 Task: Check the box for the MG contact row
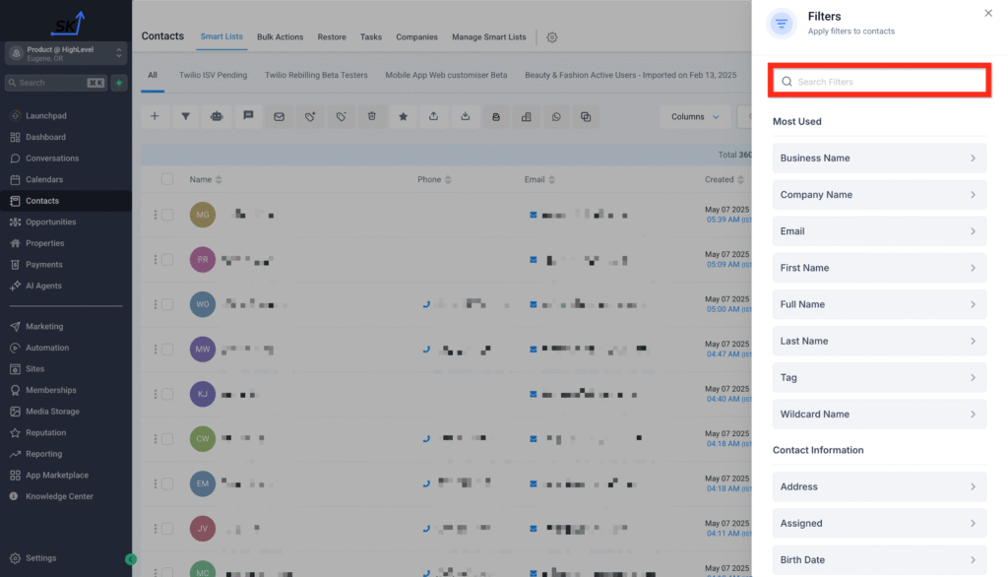tap(167, 215)
